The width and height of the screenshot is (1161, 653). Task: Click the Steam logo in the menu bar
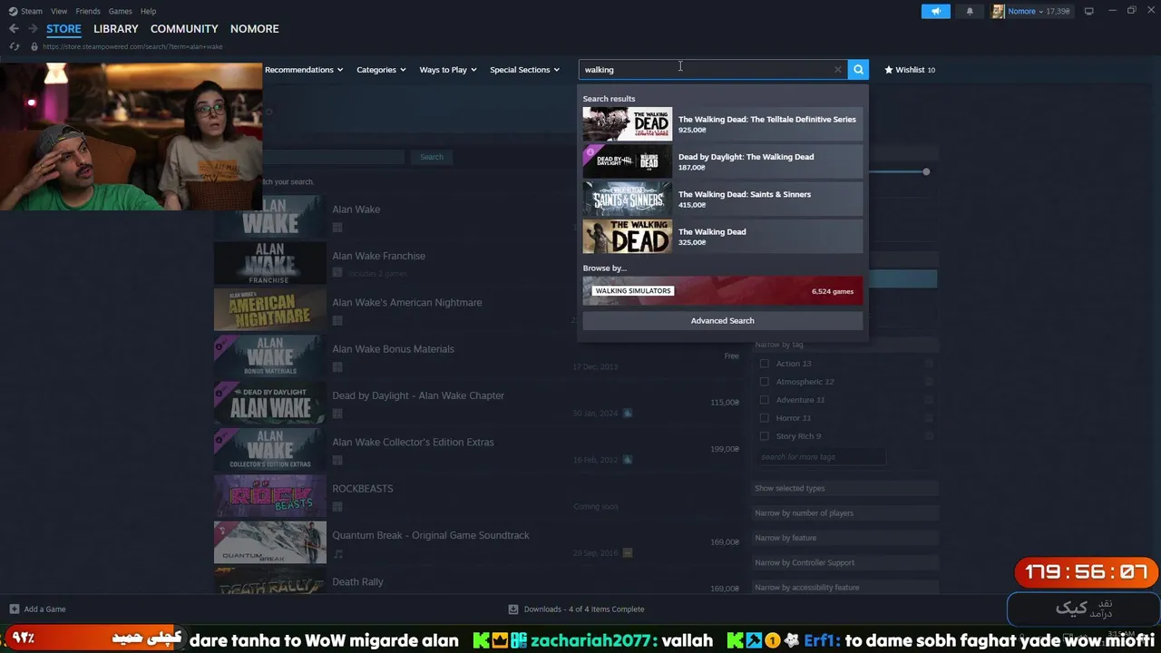pyautogui.click(x=13, y=11)
